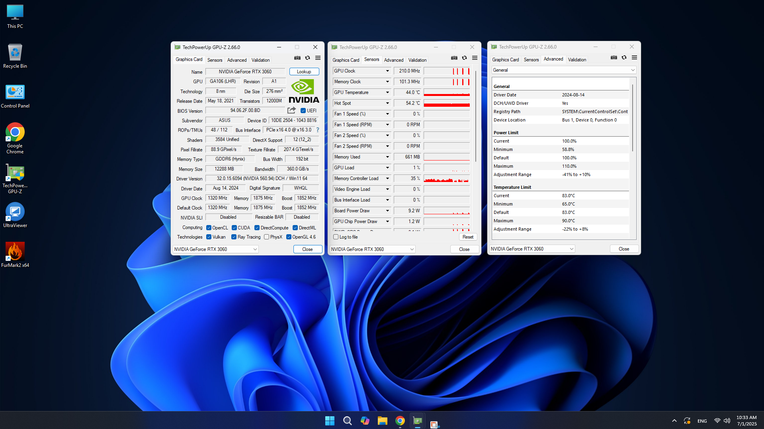
Task: Toggle the Ray Tracing checkbox
Action: 234,237
